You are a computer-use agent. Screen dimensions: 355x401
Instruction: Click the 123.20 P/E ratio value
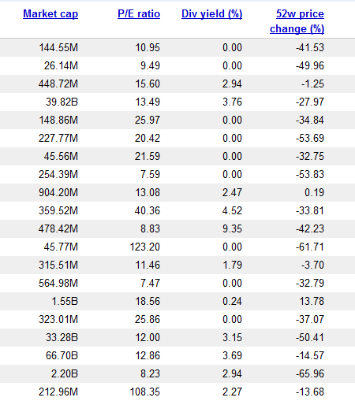145,247
